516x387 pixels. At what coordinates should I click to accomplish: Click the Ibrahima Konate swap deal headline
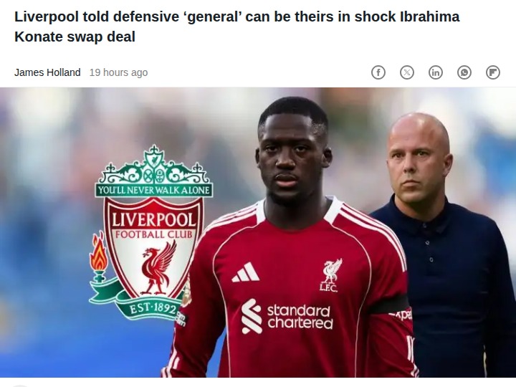point(237,27)
